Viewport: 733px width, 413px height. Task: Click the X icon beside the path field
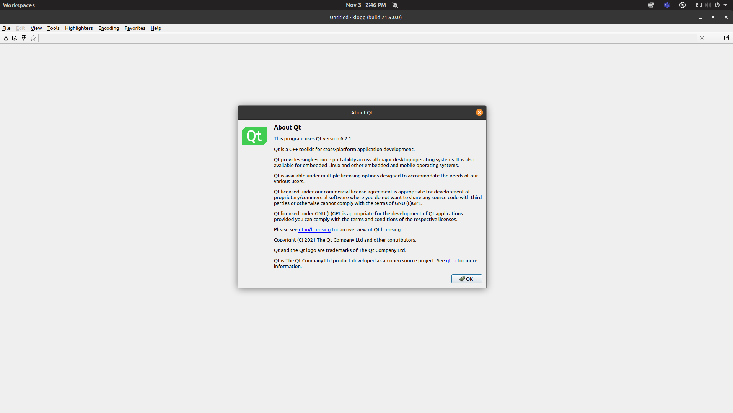coord(702,38)
